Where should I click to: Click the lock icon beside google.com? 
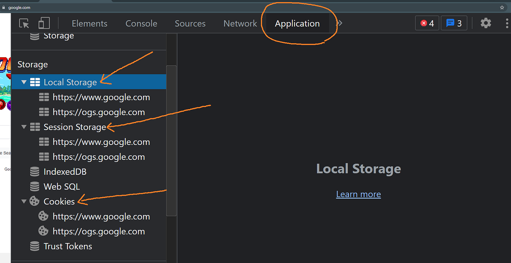tap(4, 7)
